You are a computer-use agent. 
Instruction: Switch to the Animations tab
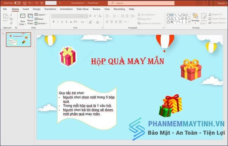pyautogui.click(x=66, y=9)
